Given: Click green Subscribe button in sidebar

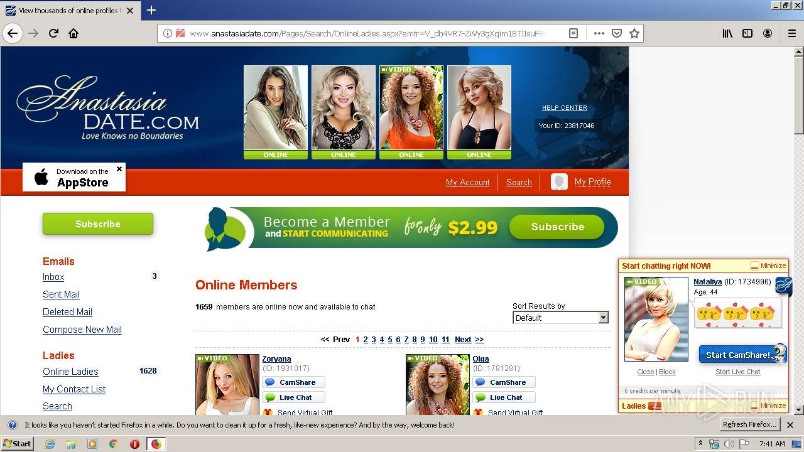Looking at the screenshot, I should [98, 223].
